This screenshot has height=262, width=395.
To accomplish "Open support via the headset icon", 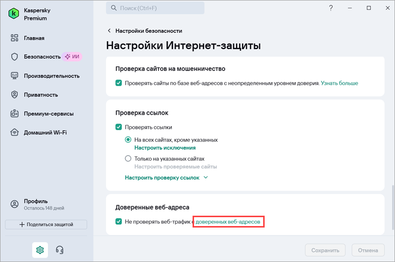I will point(60,250).
